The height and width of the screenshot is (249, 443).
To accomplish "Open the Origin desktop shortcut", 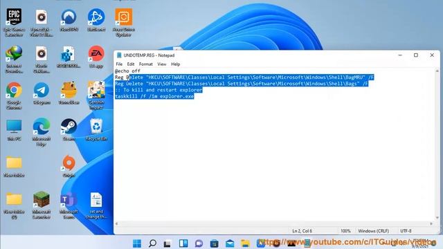I will point(69,166).
